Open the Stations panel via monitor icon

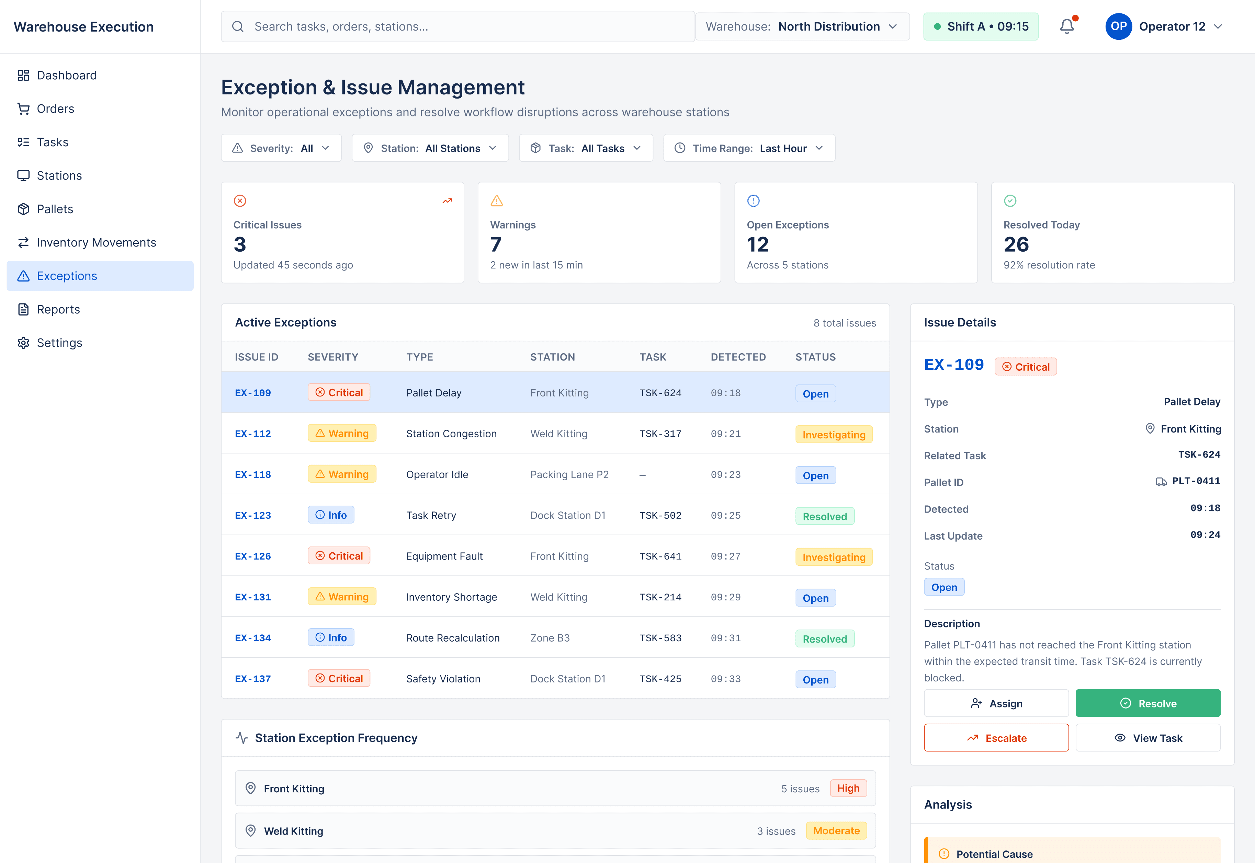pos(58,175)
